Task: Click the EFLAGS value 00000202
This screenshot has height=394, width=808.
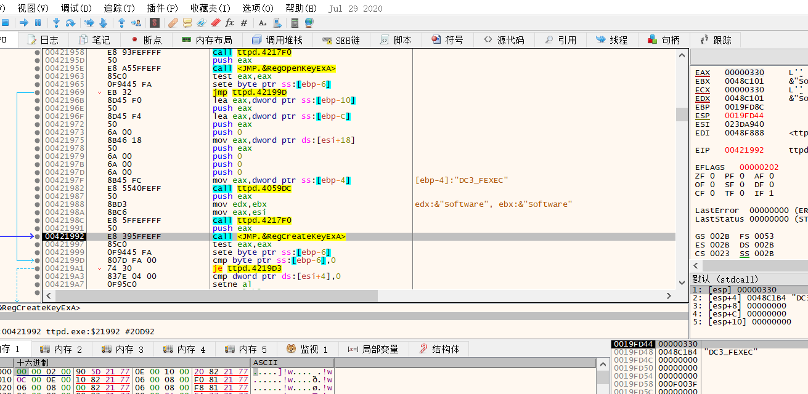Action: click(759, 167)
